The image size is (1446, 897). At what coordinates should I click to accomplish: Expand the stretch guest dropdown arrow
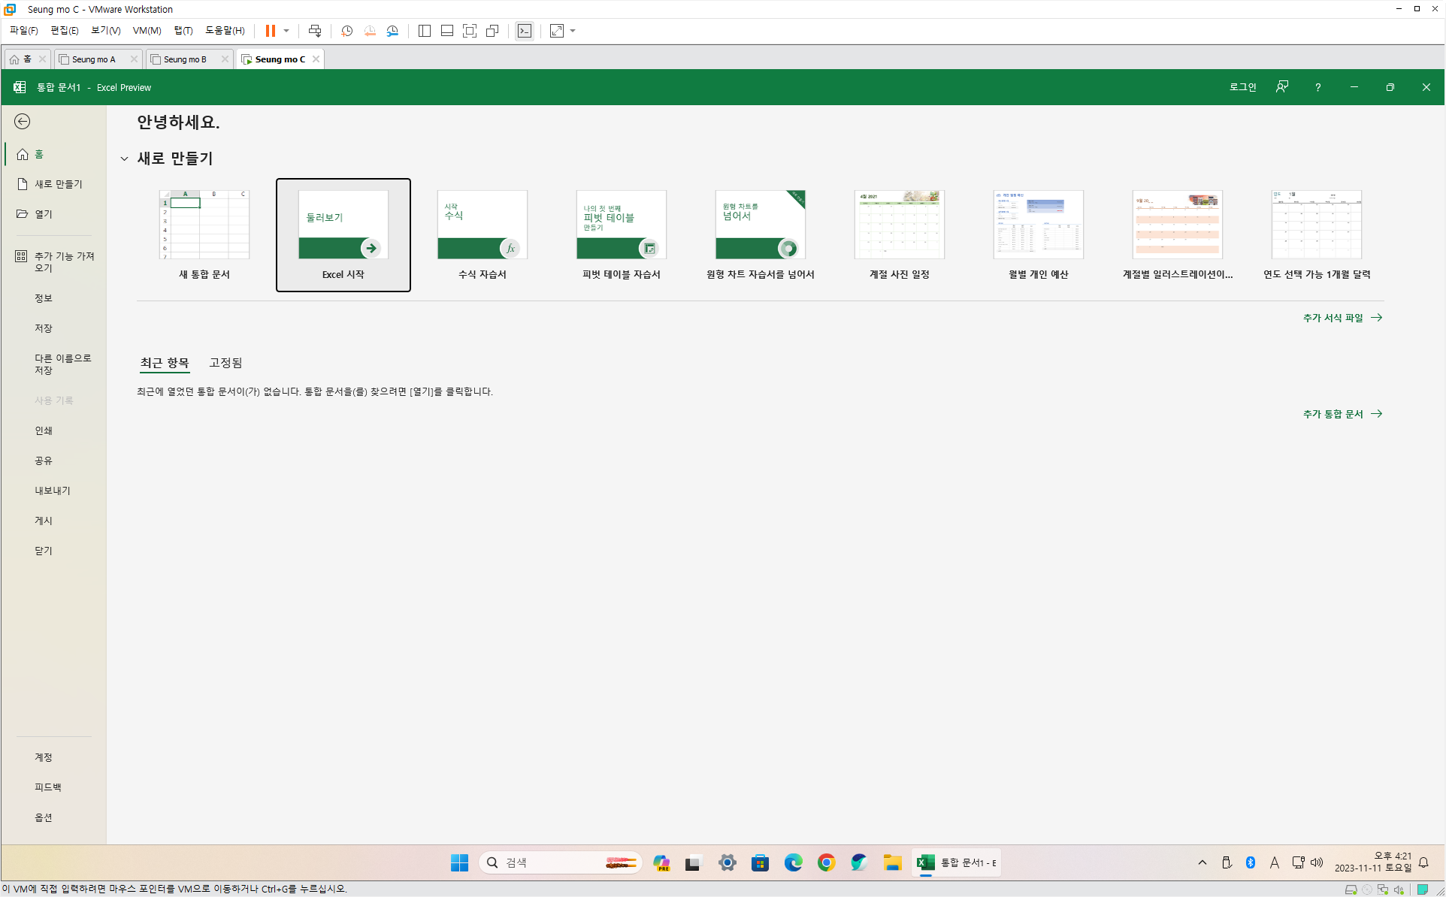point(573,31)
